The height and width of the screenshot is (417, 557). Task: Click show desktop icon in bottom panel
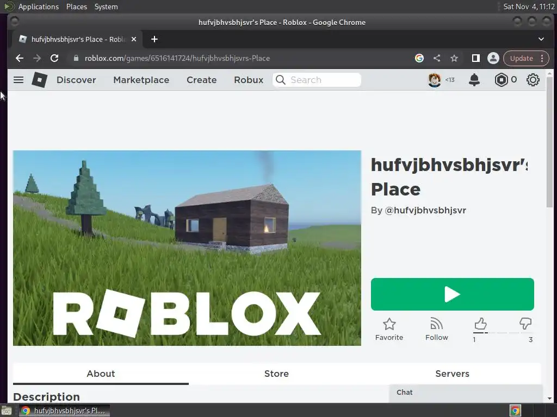click(x=7, y=410)
